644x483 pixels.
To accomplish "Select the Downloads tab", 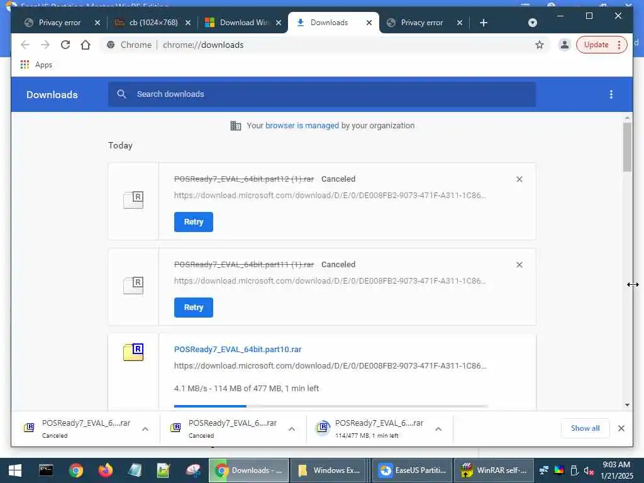I will [328, 23].
